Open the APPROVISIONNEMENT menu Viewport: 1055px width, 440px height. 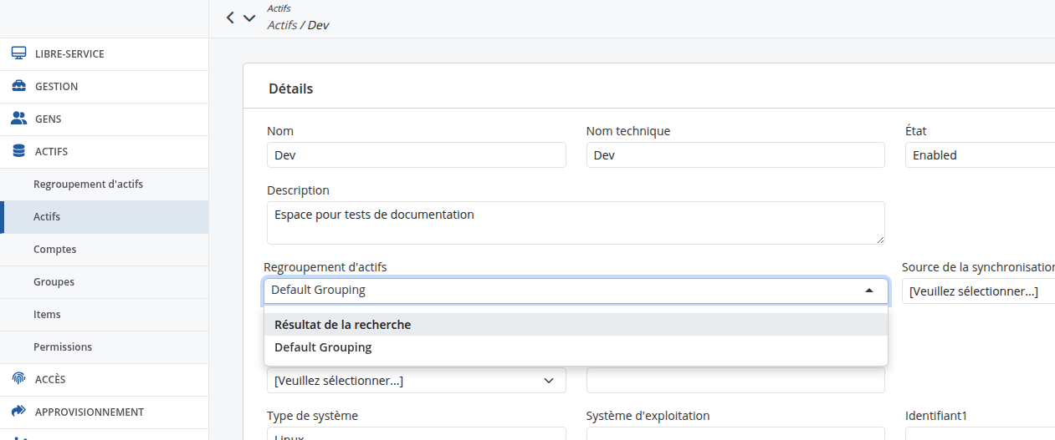104,412
